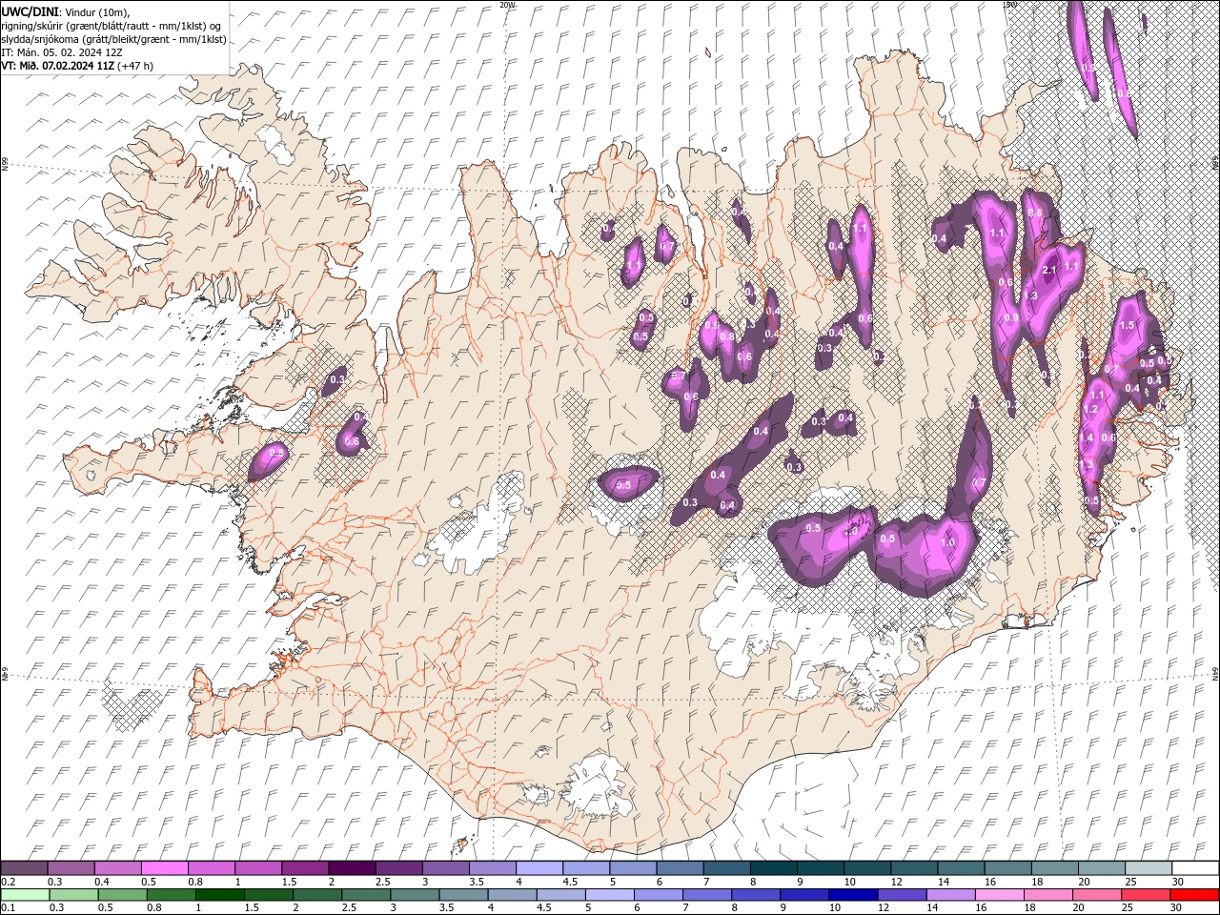Screen dimensions: 1220x915
Task: Click the '(+47 h)' forecast offset text
Action: 135,66
